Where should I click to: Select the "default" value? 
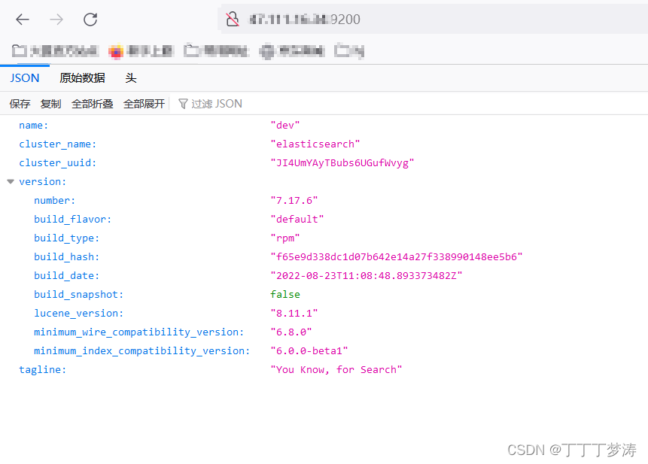point(297,219)
